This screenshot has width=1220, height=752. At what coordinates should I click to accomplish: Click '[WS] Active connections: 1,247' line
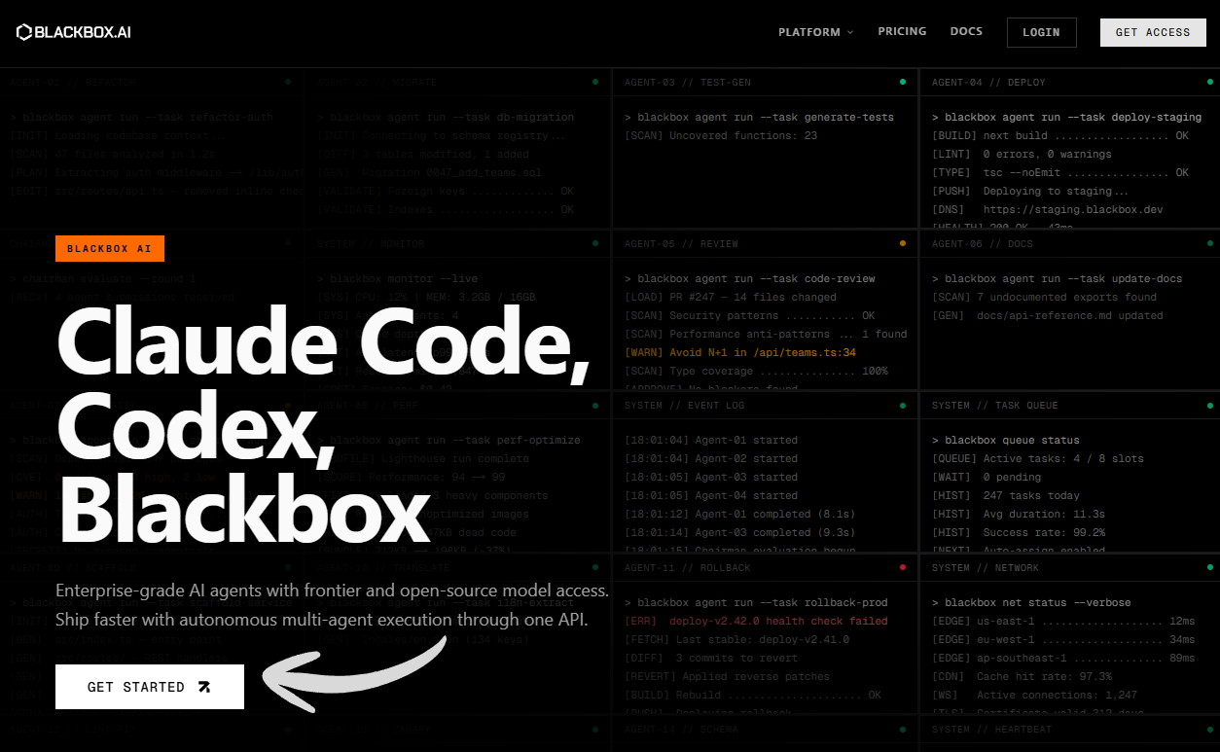coord(1034,696)
